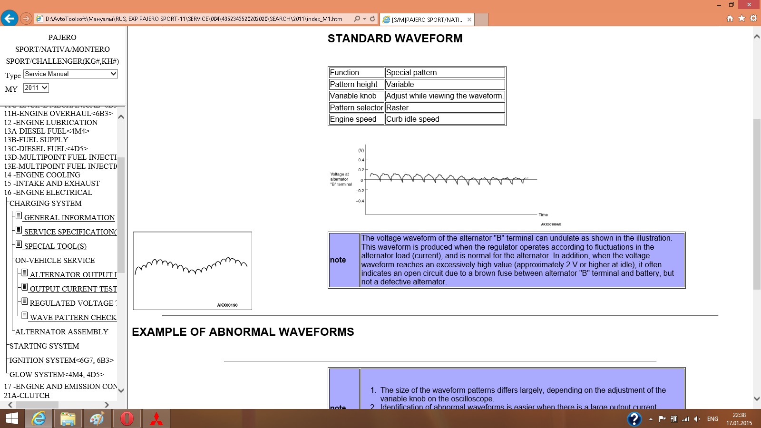Click the browser Back arrow button
Image resolution: width=761 pixels, height=428 pixels.
[10, 19]
